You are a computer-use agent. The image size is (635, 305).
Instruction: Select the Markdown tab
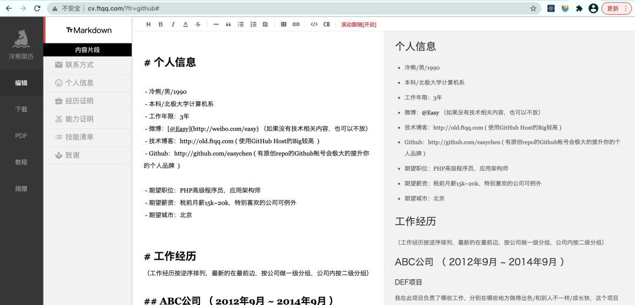88,30
